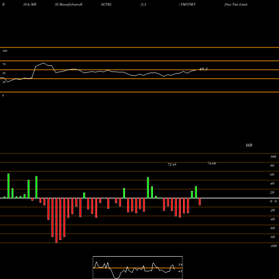Viewport: 279px width, 279px height.
Task: Click the 'SI(TM)' header label
Action: click(x=106, y=4)
